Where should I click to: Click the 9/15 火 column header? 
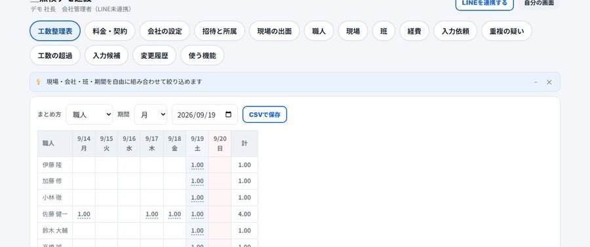(x=106, y=144)
